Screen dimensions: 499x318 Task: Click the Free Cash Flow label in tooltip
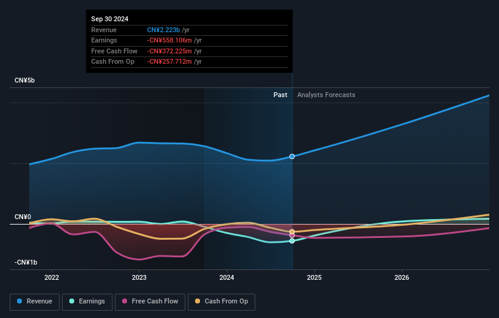click(x=114, y=51)
